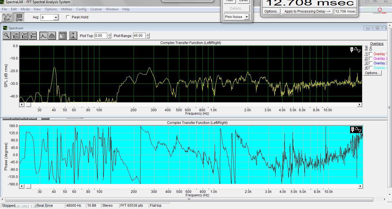Start analysis with the Run toolbar button

point(7,17)
